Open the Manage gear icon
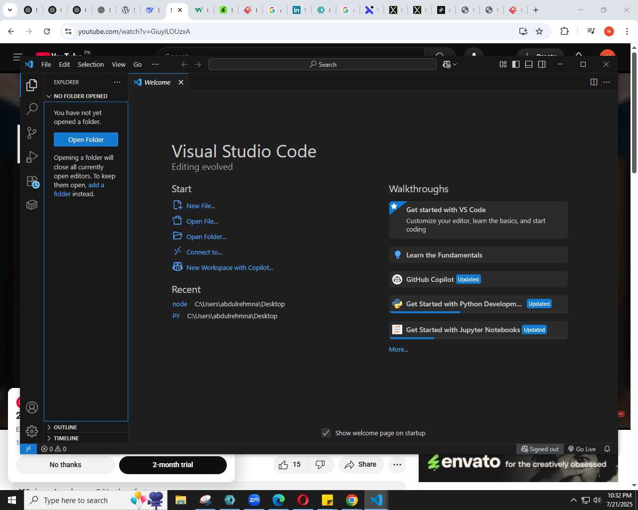Screen dimensions: 638x510 pos(32,431)
